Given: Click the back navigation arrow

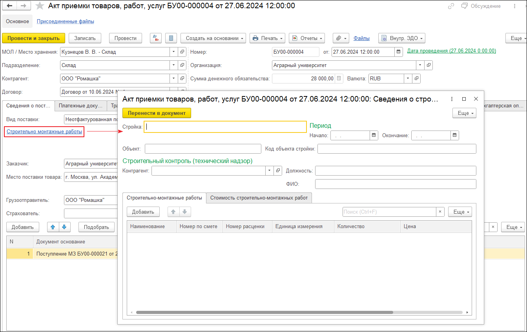Looking at the screenshot, I should tap(10, 6).
